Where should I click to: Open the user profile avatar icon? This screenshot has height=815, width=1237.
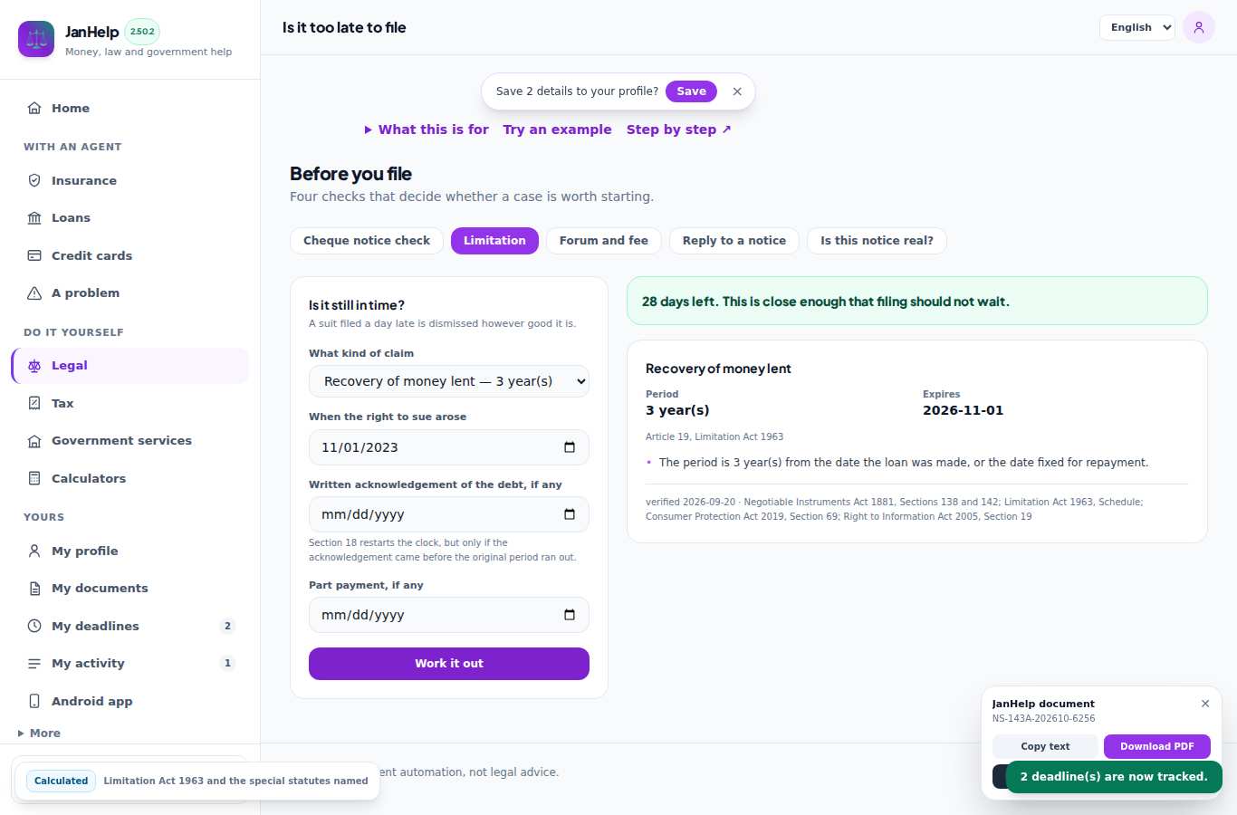point(1198,27)
